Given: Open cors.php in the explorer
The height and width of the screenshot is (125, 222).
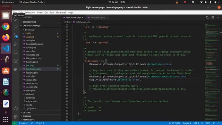Looking at the screenshot, I should point(40,51).
